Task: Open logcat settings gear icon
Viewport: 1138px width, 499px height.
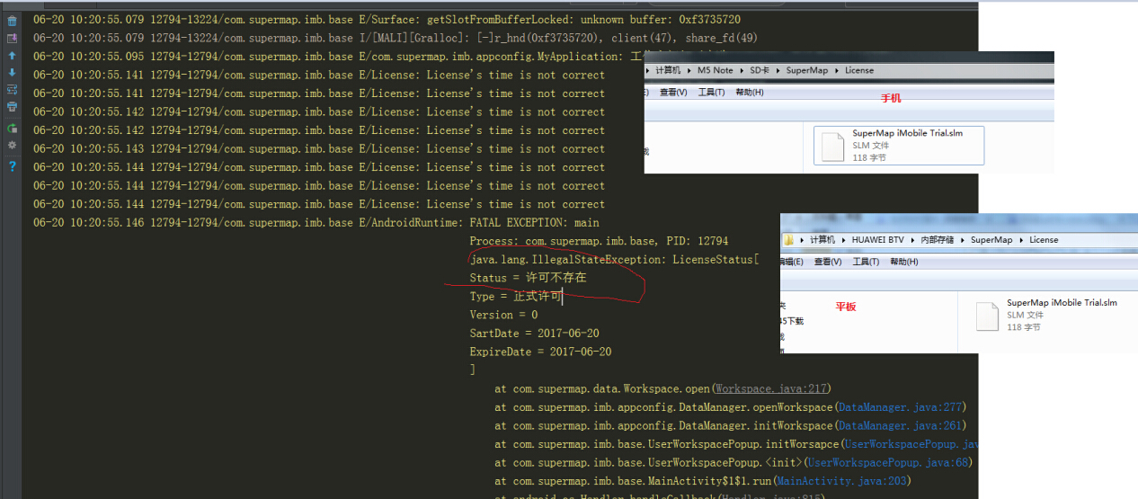Action: (x=12, y=145)
